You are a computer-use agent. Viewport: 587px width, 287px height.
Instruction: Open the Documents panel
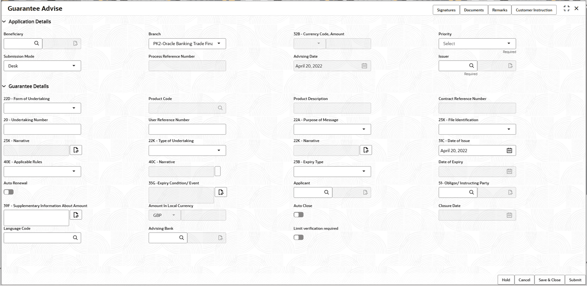point(474,10)
